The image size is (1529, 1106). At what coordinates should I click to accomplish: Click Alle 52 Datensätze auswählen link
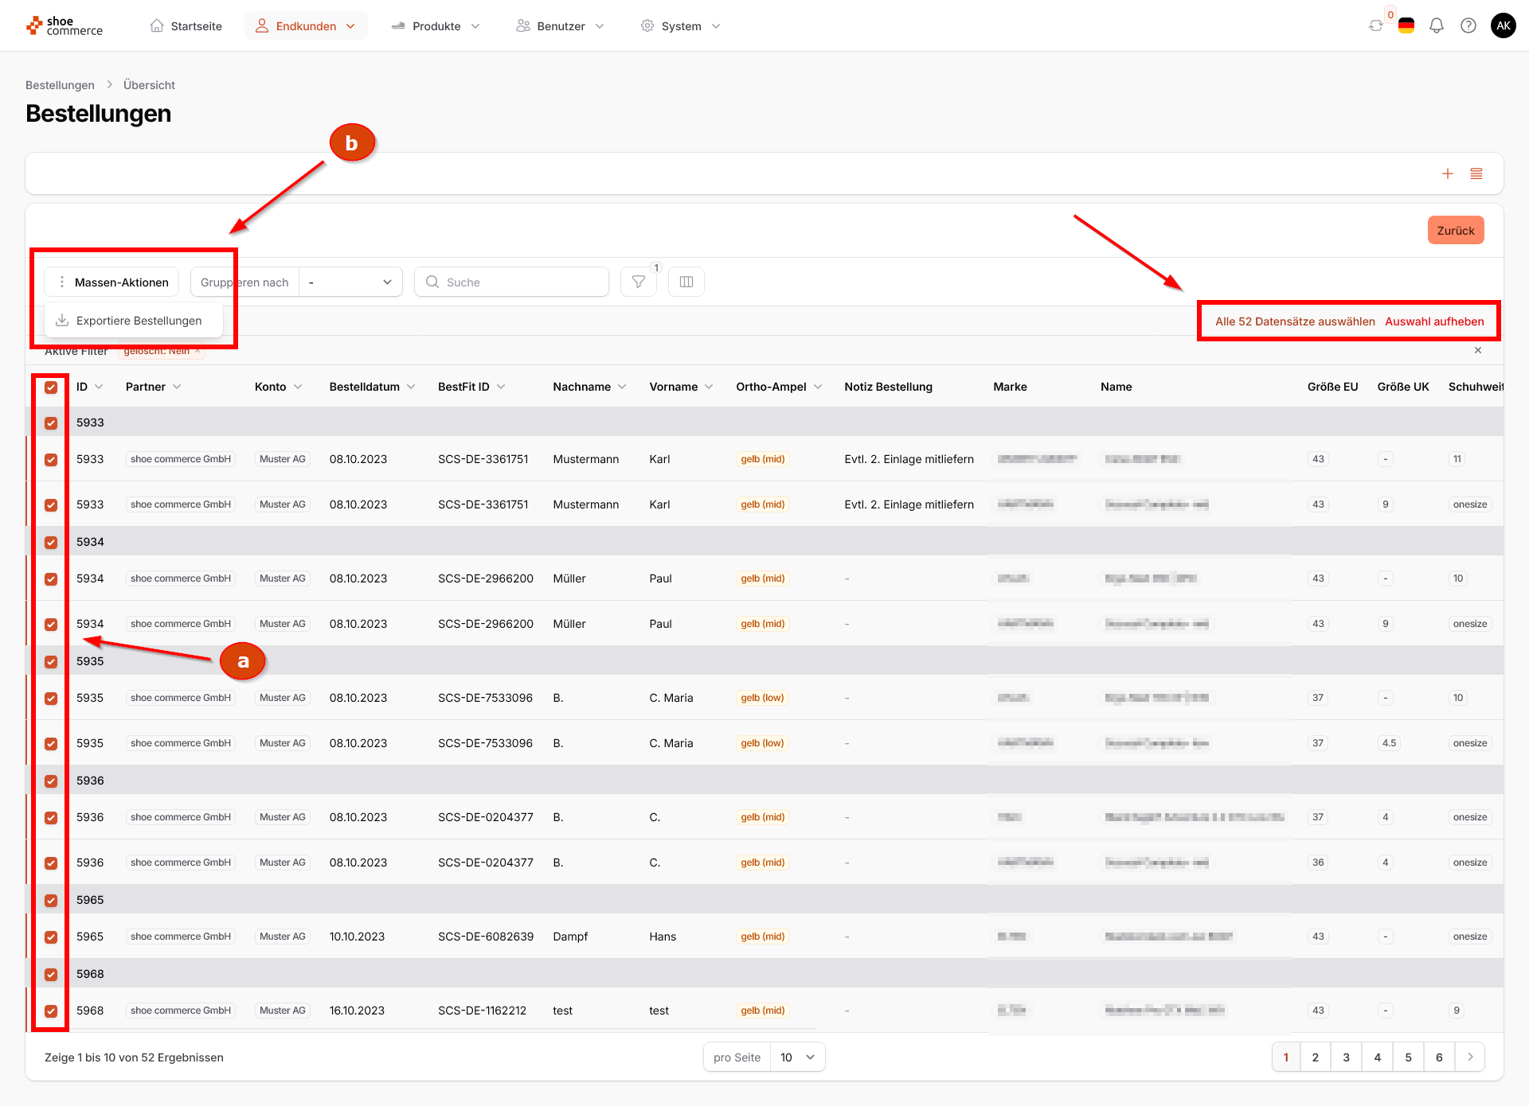tap(1294, 321)
